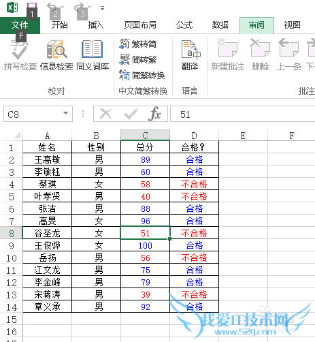Switch to the 插入 (Insert) tab
Screen dimensions: 315x342
coord(96,25)
